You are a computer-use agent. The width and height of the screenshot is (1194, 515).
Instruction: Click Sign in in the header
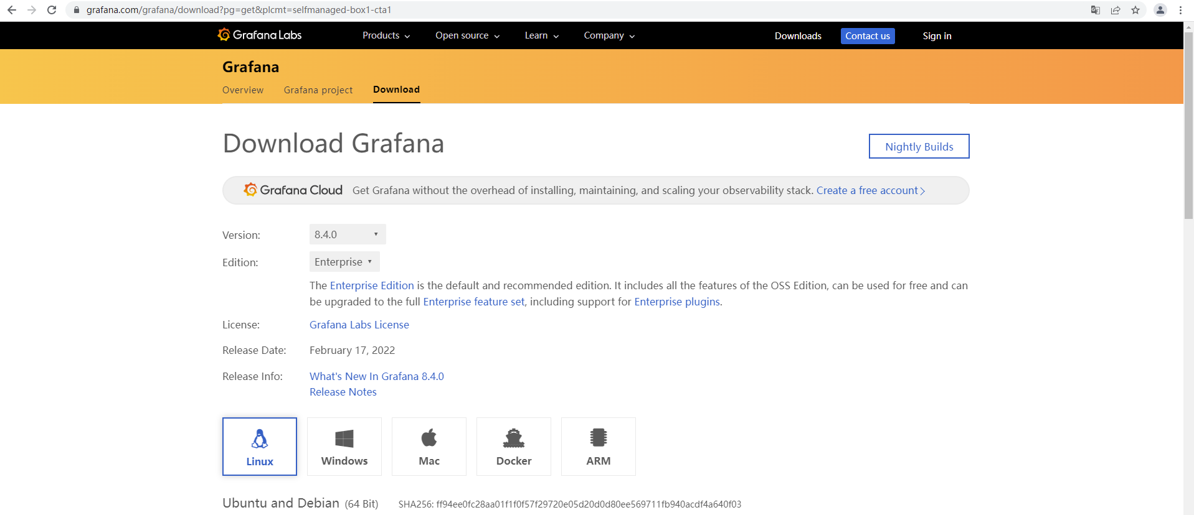tap(937, 36)
